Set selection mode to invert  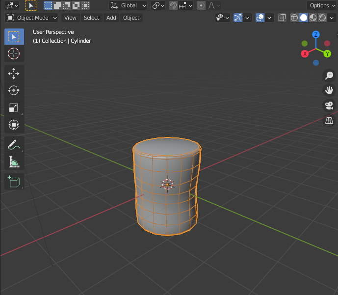(76, 5)
